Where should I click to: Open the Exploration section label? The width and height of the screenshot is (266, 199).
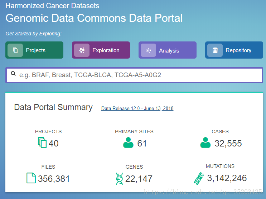(x=106, y=50)
